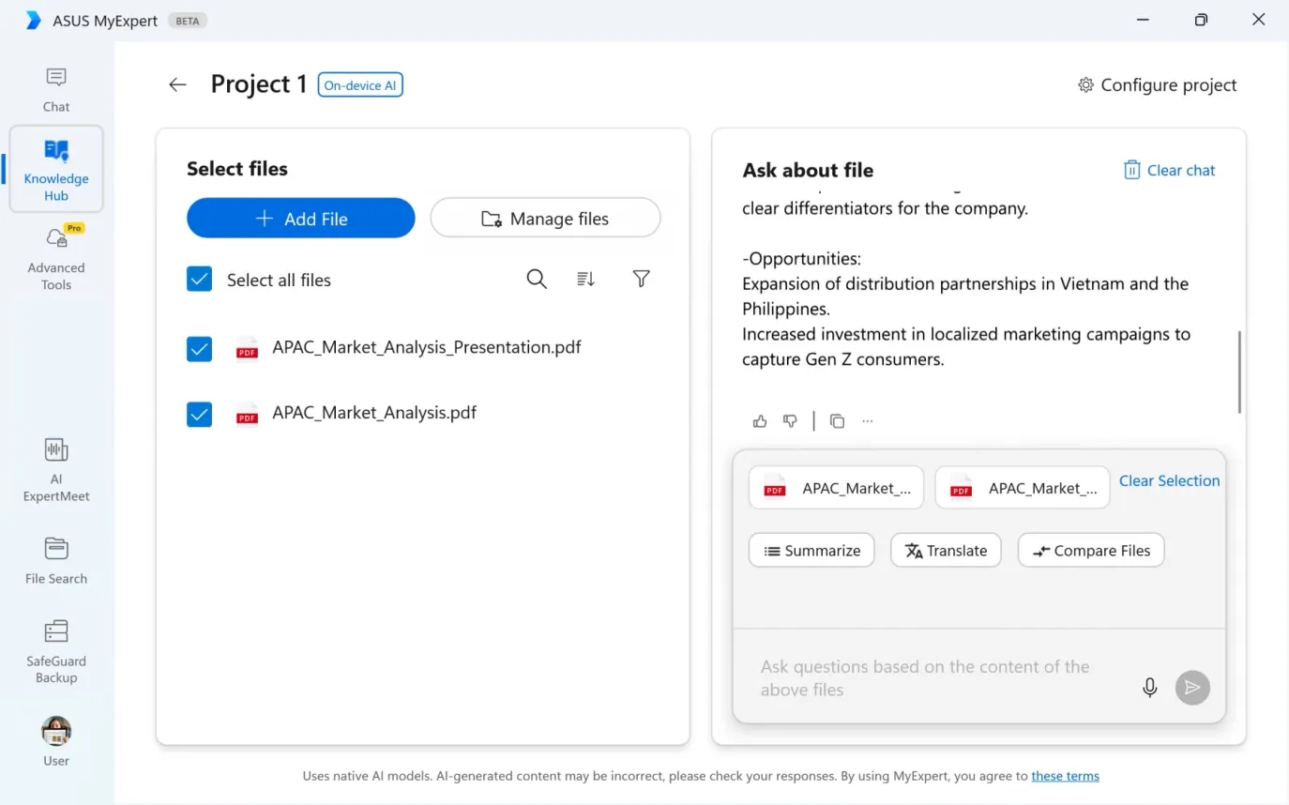Image resolution: width=1289 pixels, height=805 pixels.
Task: Search files with the magnifier icon
Action: tap(537, 279)
